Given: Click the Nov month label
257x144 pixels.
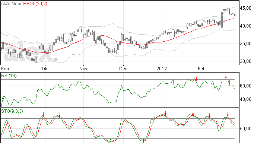Looking at the screenshot, I should click(83, 68).
